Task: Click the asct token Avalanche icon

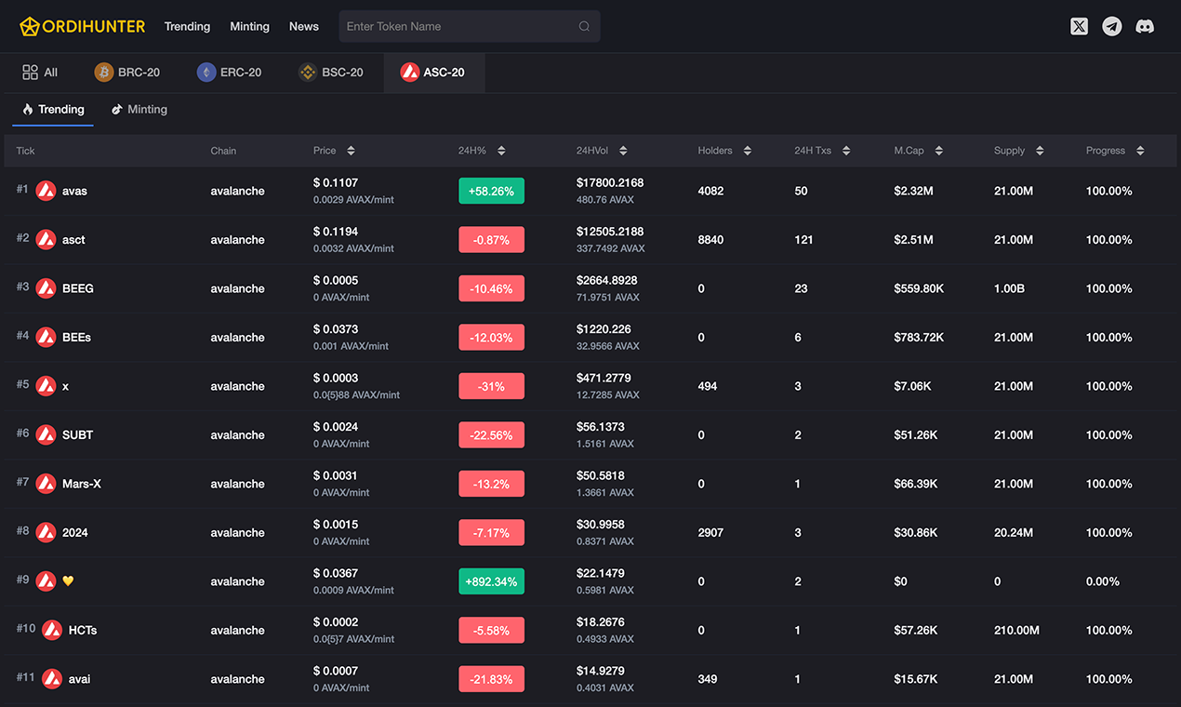Action: (46, 239)
